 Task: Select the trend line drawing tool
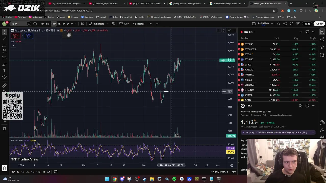(4, 38)
